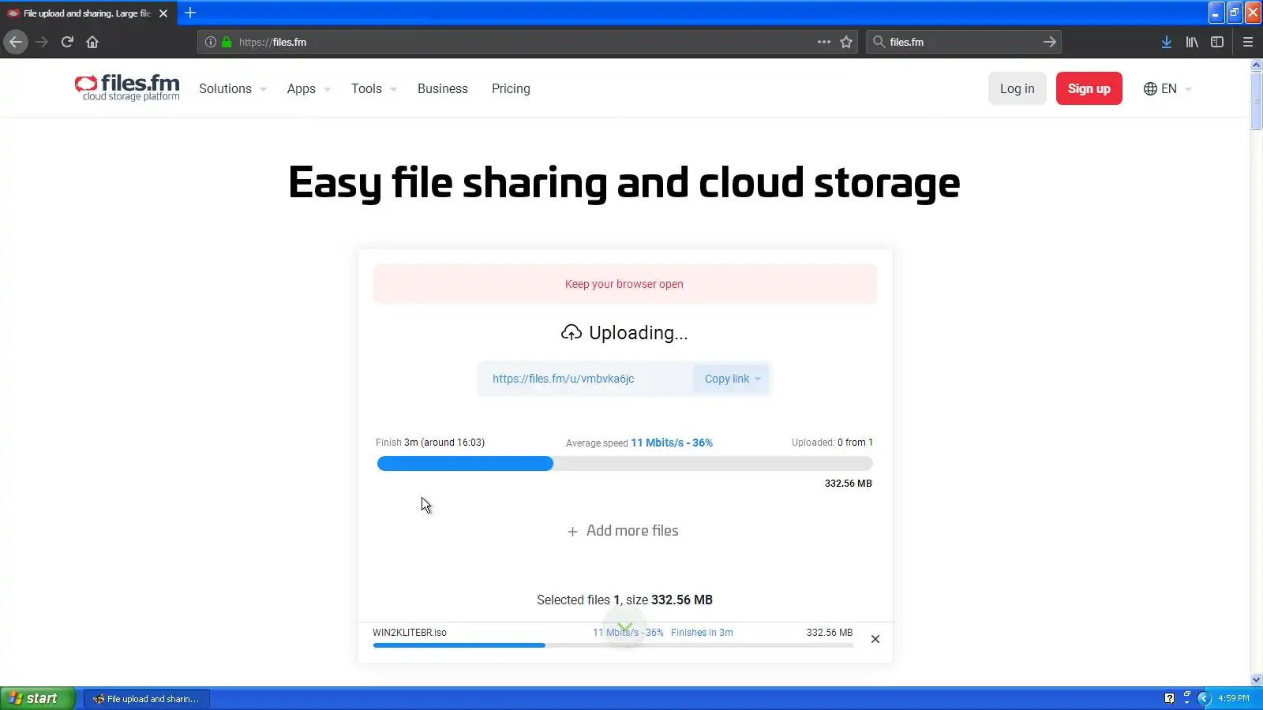Viewport: 1263px width, 710px height.
Task: Show site information icon in address bar
Action: click(211, 42)
